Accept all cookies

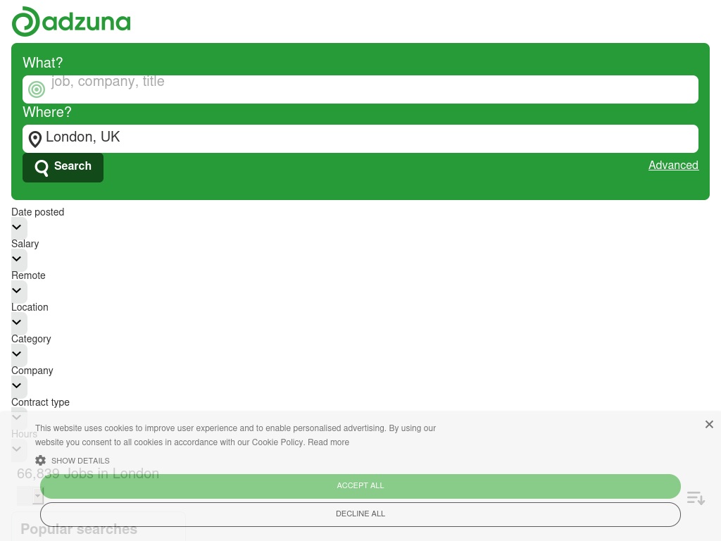[x=360, y=486]
